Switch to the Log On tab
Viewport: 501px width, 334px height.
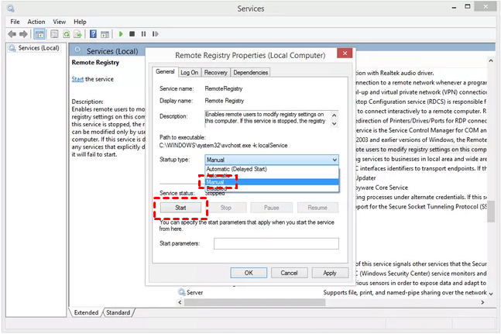click(x=190, y=72)
